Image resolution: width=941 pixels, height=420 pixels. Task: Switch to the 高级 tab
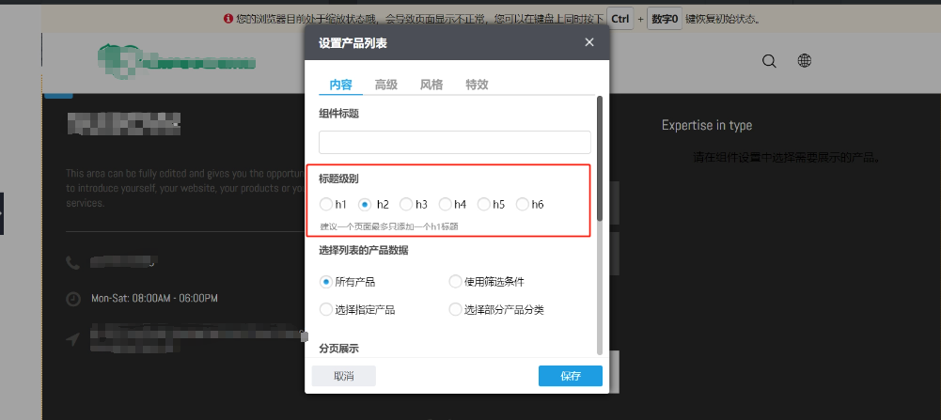386,85
